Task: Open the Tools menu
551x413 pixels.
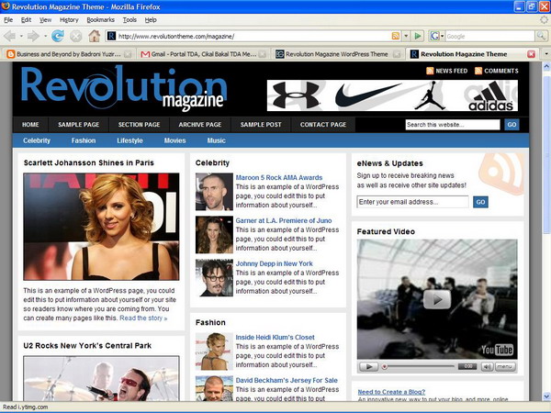Action: [129, 20]
